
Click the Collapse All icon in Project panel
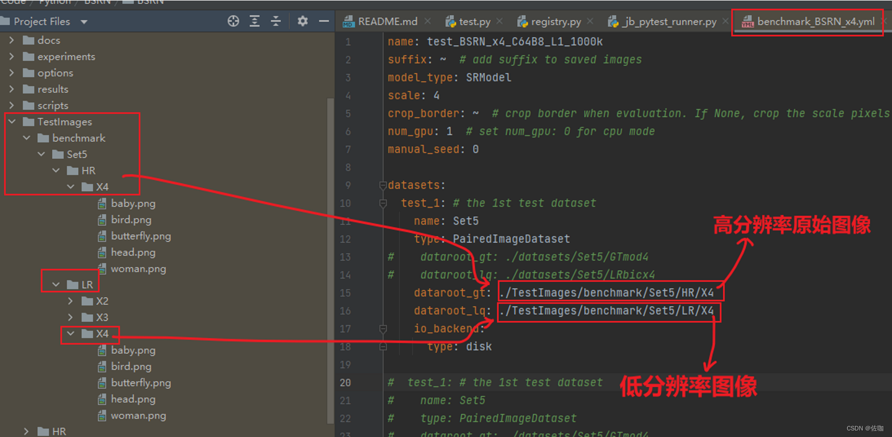(276, 21)
